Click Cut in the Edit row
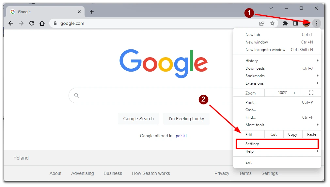330x187 pixels. (274, 134)
